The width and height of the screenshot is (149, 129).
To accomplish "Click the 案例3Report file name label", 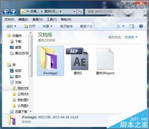I will click(105, 73).
